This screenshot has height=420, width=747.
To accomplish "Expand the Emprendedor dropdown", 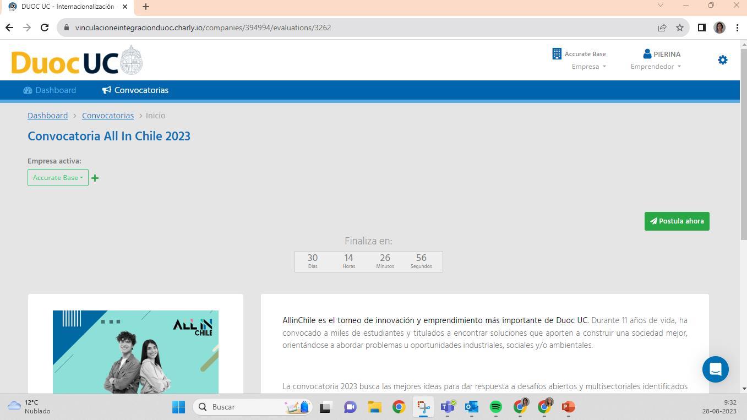I will pos(656,67).
